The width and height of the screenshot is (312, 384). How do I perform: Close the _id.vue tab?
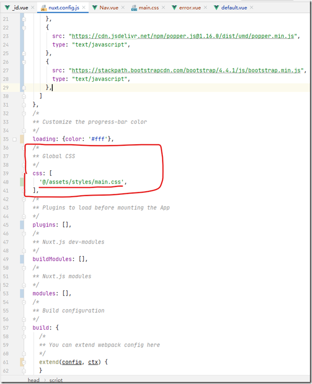point(33,8)
